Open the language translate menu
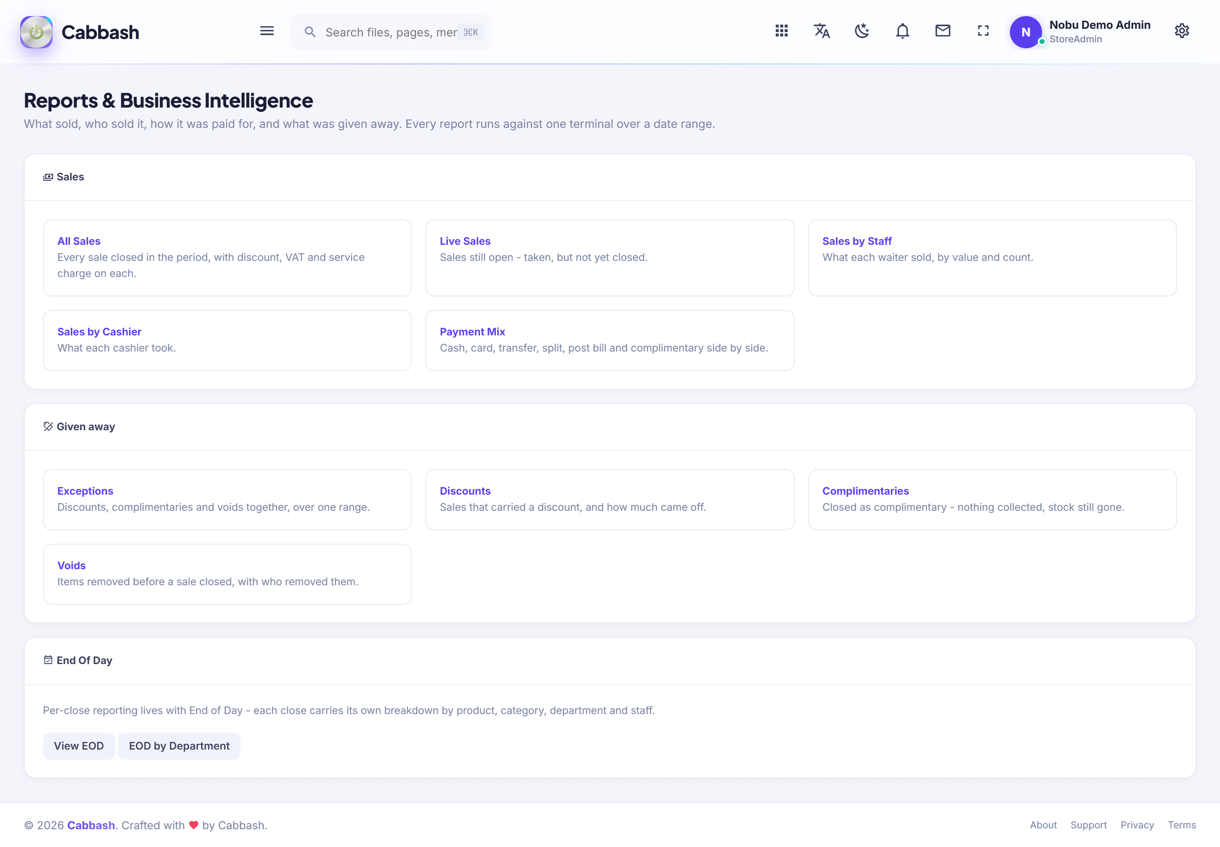This screenshot has width=1220, height=847. (x=822, y=31)
